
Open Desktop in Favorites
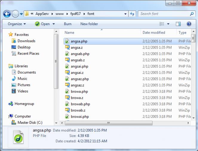click(x=24, y=47)
